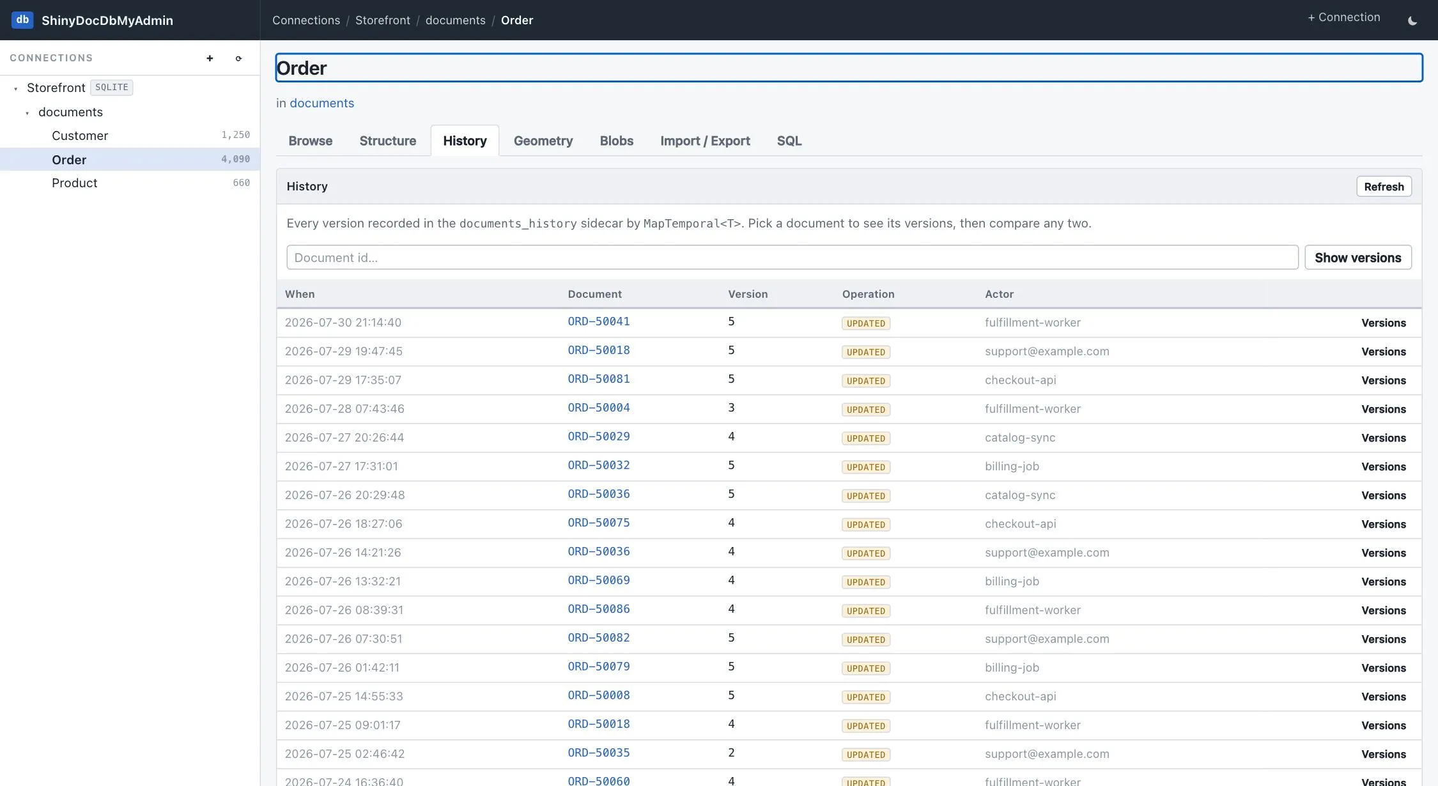Toggle dark mode moon icon
This screenshot has width=1438, height=786.
pos(1412,20)
